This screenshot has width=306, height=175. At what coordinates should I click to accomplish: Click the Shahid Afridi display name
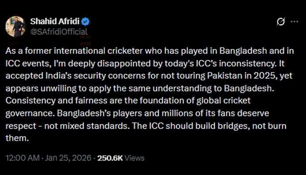click(56, 21)
